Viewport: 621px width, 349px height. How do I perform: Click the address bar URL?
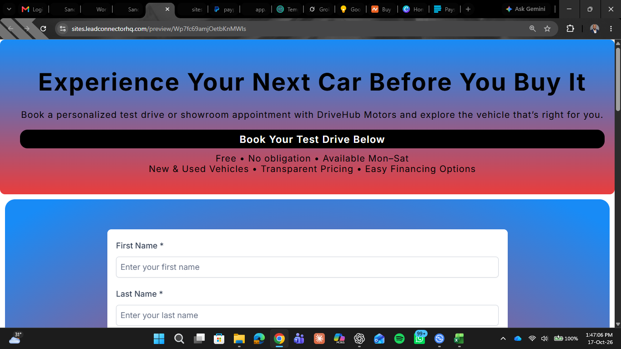tap(159, 29)
